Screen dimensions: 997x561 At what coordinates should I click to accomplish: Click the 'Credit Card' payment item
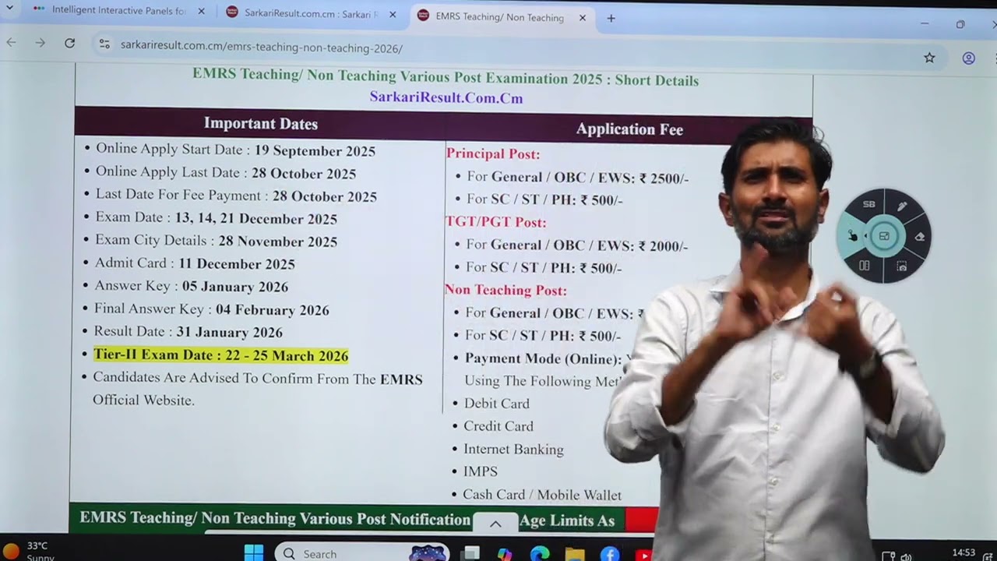[x=498, y=426]
